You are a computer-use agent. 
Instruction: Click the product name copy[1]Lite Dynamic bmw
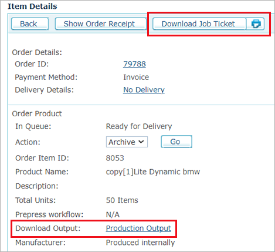click(x=153, y=172)
